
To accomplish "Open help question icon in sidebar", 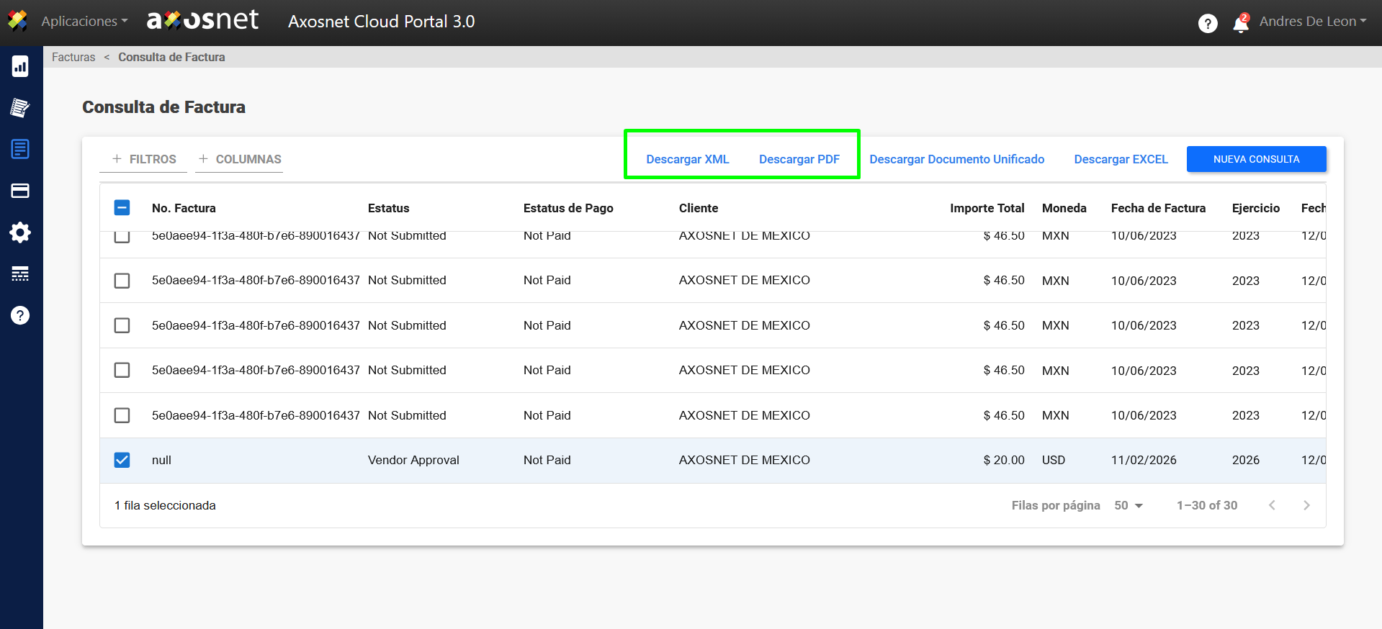I will coord(20,315).
